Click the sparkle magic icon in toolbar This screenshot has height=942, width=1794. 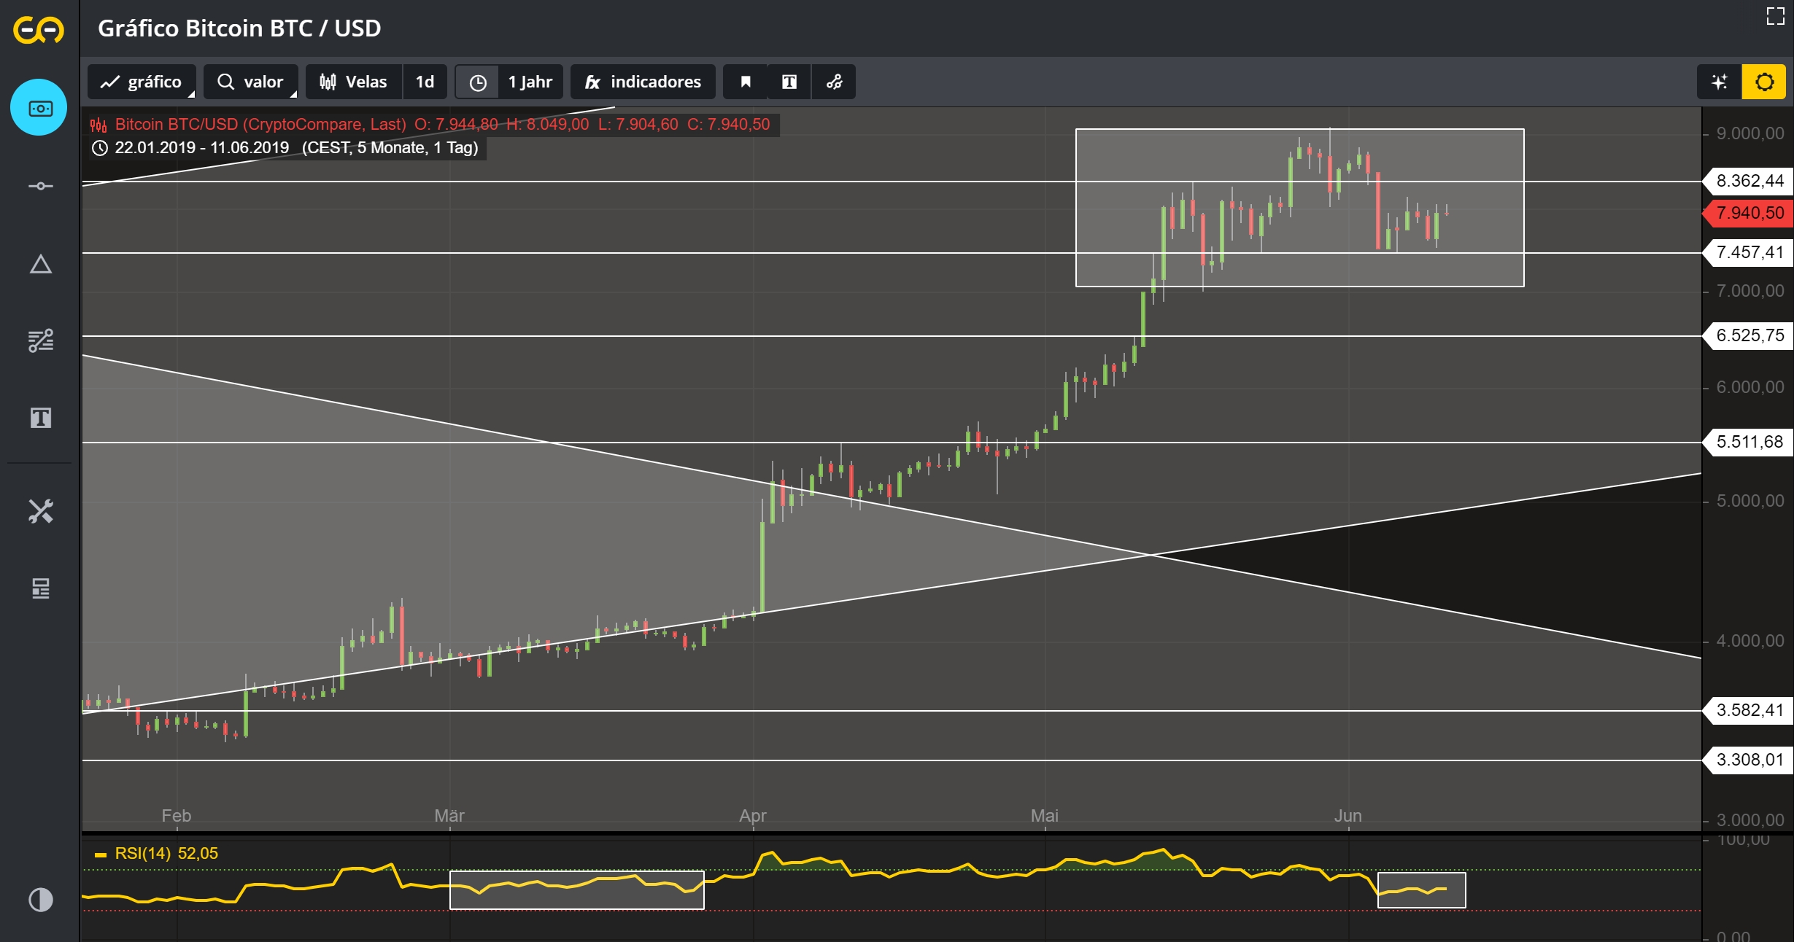pyautogui.click(x=1720, y=82)
